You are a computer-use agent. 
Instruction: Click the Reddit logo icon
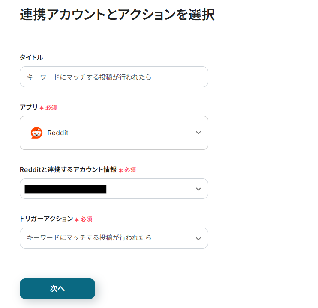(36, 133)
